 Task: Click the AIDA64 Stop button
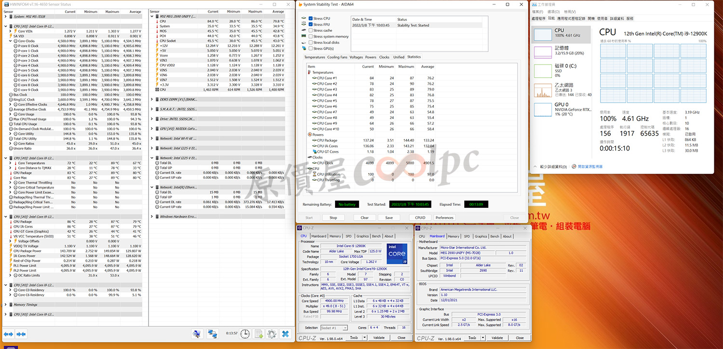(333, 217)
